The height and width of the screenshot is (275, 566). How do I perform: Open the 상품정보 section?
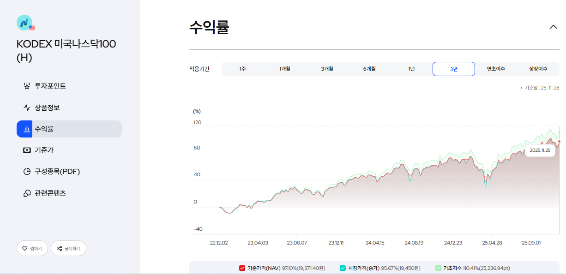69,108
